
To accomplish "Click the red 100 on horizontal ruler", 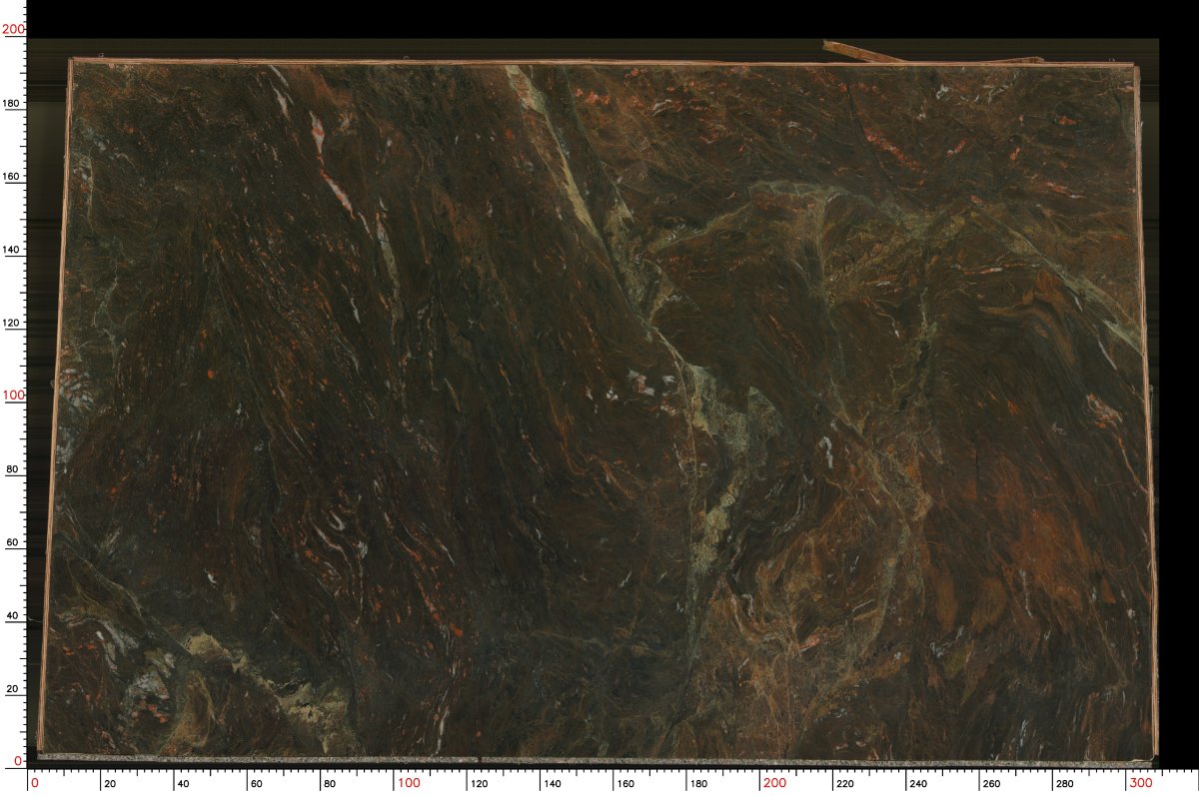I will [409, 781].
